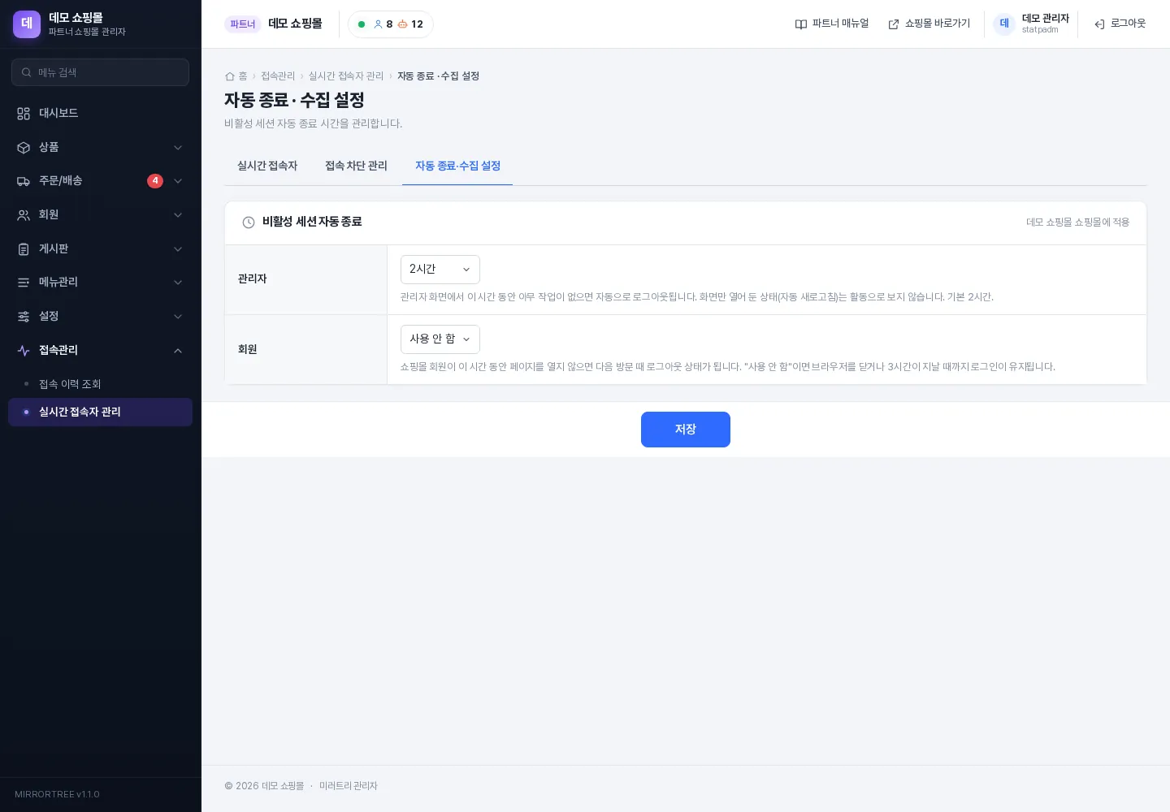Click the logout arrow icon
The width and height of the screenshot is (1170, 812).
(1099, 24)
